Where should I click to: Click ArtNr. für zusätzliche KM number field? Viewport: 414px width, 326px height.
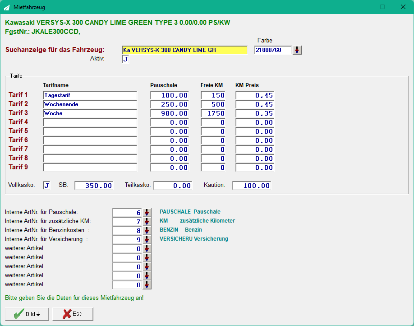[127, 222]
